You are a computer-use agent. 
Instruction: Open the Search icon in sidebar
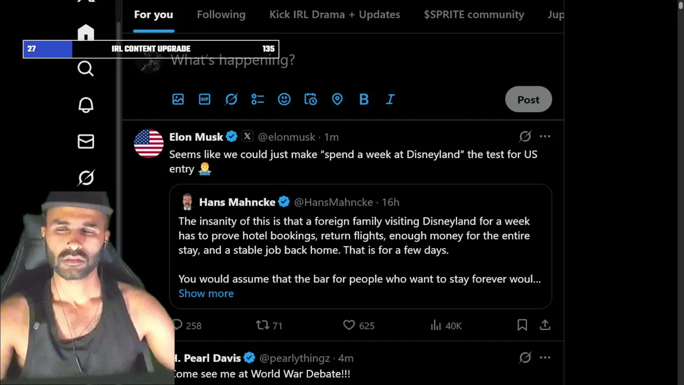pos(85,68)
